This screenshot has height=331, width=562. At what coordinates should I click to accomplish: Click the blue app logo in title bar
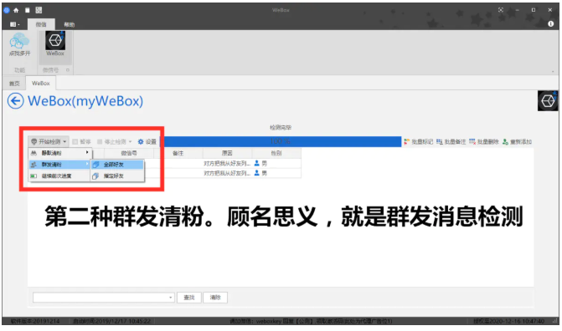click(x=7, y=10)
